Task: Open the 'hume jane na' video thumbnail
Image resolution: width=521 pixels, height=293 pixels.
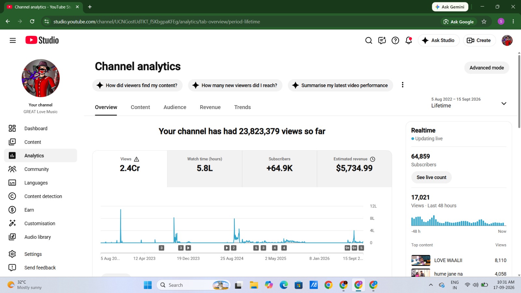Action: [421, 273]
